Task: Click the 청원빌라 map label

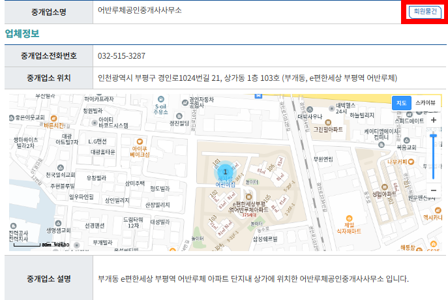Action: pyautogui.click(x=93, y=111)
